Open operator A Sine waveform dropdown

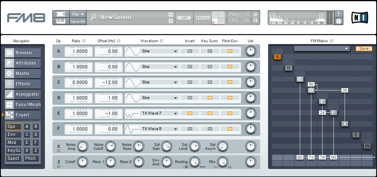click(x=159, y=51)
